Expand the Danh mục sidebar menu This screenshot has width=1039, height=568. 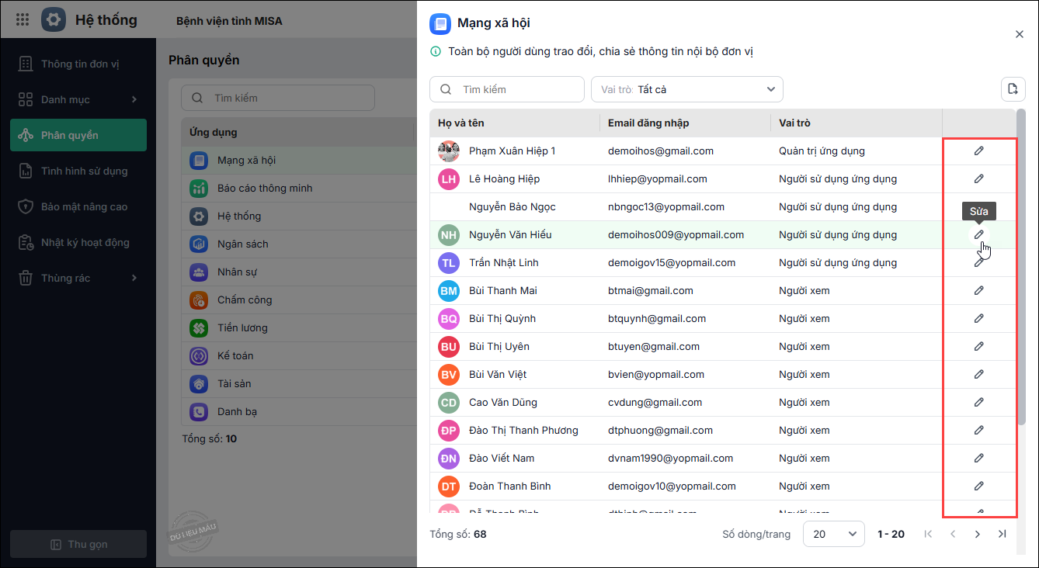[78, 99]
